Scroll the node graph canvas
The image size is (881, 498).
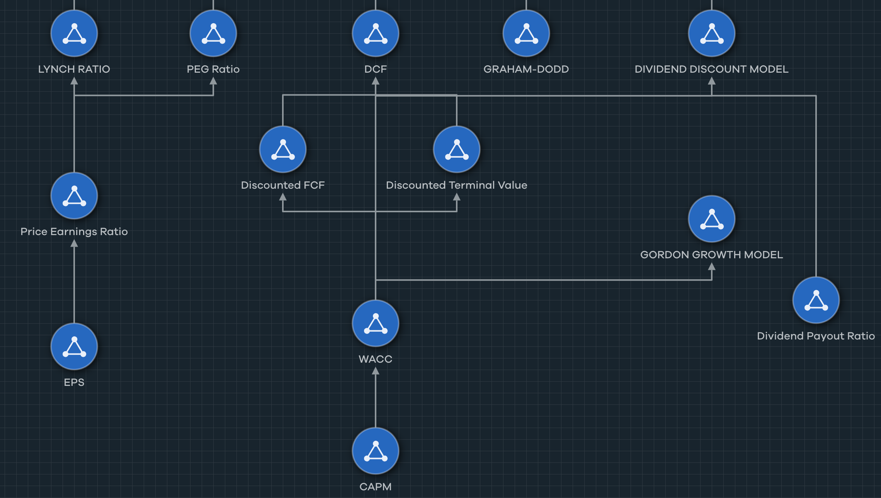(x=440, y=249)
